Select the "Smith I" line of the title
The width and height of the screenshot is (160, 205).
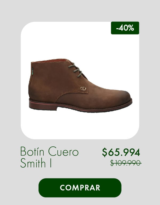36,163
